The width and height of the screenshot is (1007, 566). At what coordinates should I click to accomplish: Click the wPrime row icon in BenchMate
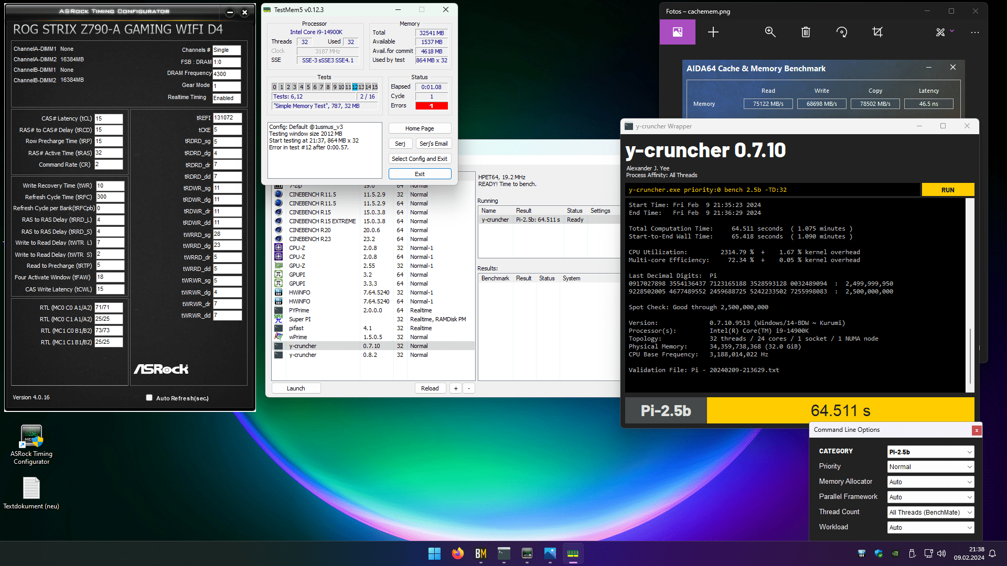(278, 336)
